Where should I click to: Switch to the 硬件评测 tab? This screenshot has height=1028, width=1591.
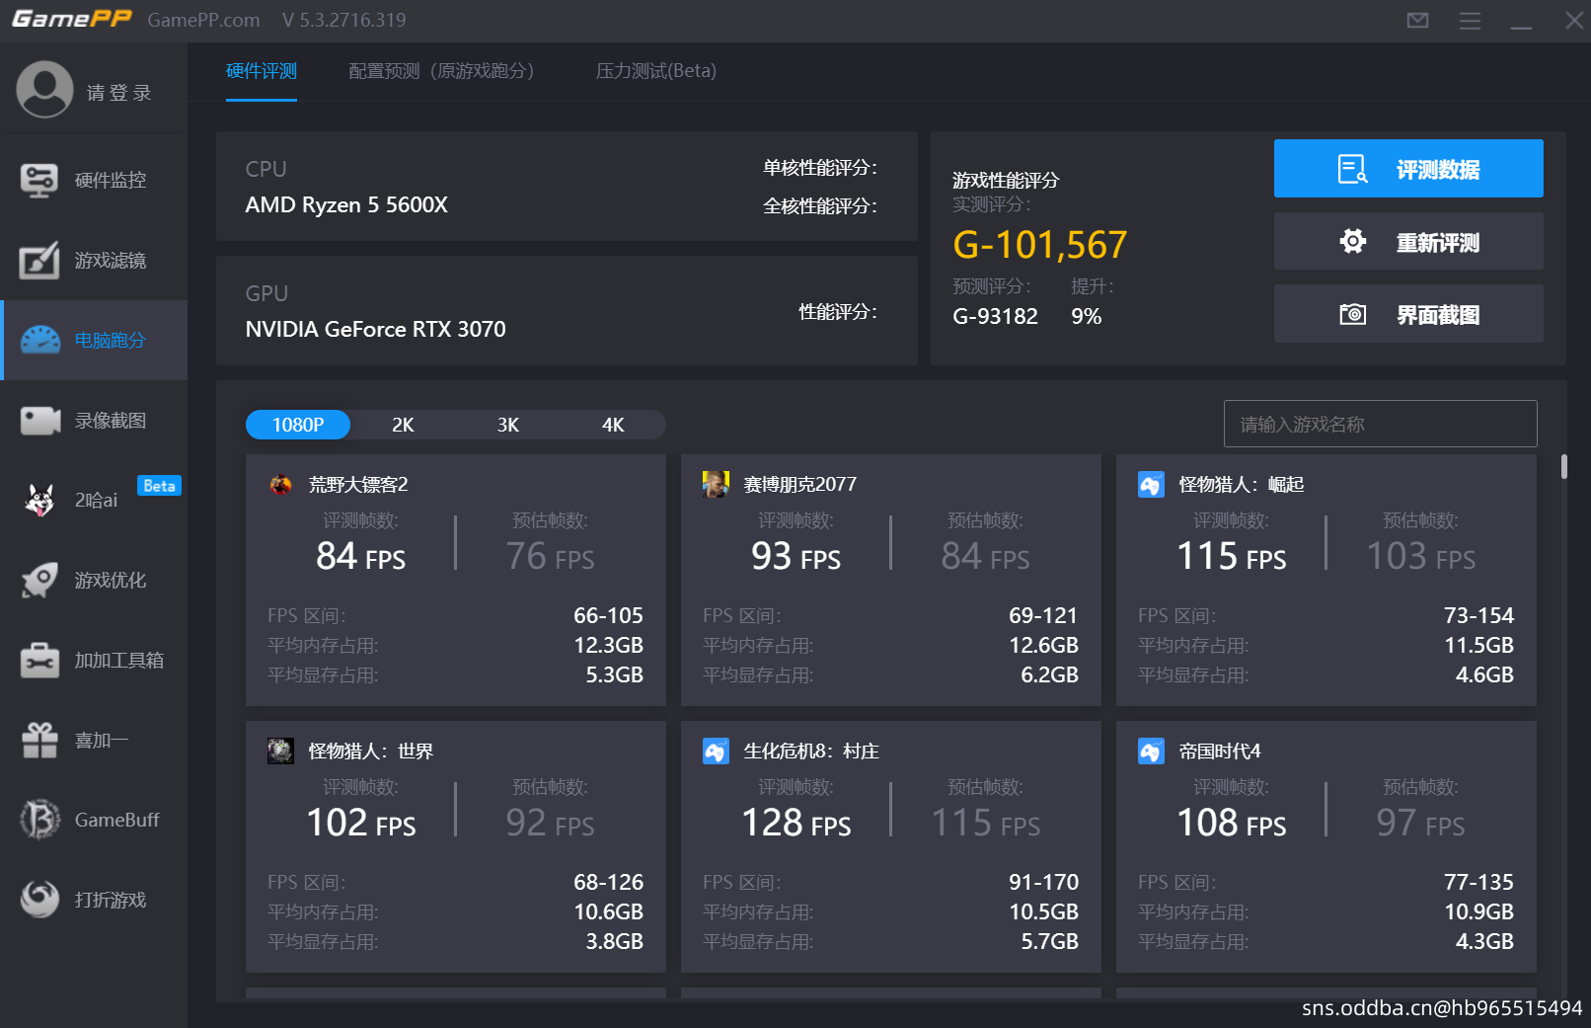(x=262, y=71)
